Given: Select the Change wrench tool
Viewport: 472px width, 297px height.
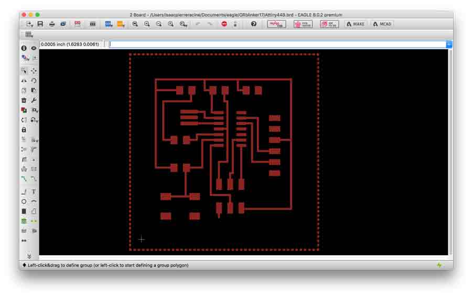Looking at the screenshot, I should point(34,100).
